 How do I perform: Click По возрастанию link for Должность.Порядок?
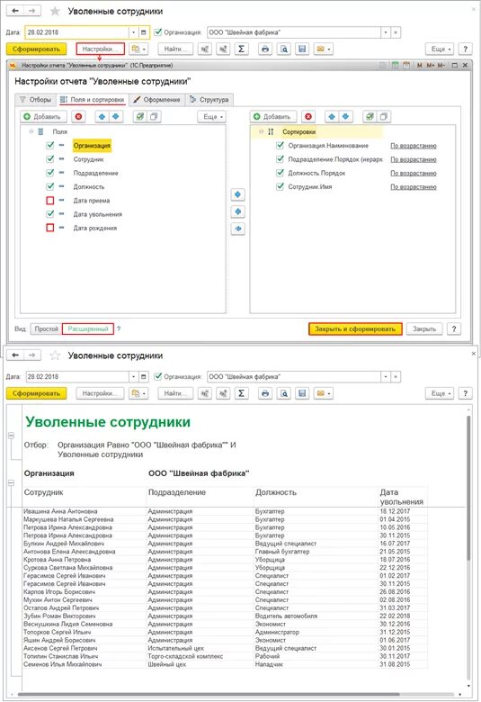point(414,173)
